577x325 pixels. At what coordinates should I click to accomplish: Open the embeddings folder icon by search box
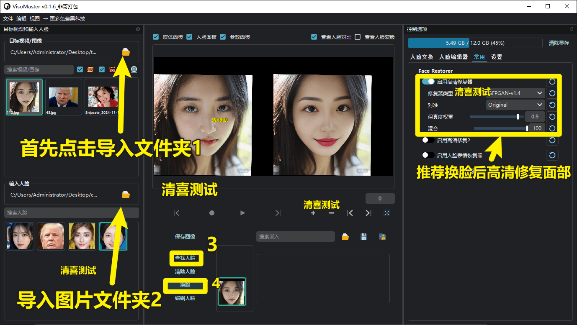pyautogui.click(x=345, y=237)
